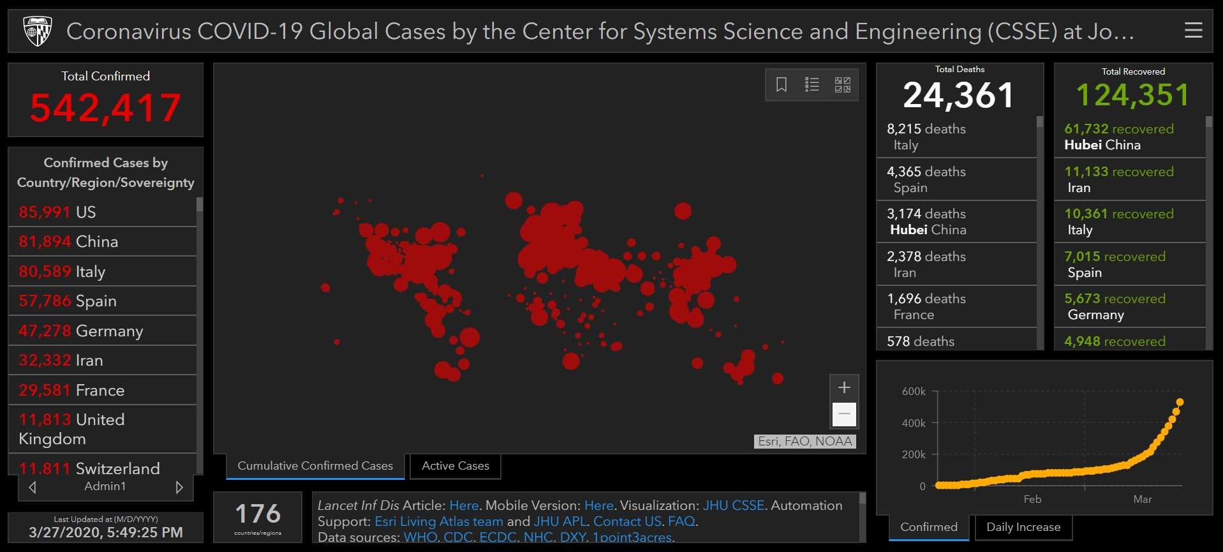Select Italy in the confirmed cases list
This screenshot has width=1223, height=552.
(x=102, y=271)
